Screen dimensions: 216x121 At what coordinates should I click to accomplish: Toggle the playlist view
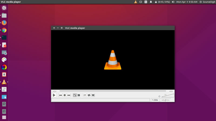85,95
